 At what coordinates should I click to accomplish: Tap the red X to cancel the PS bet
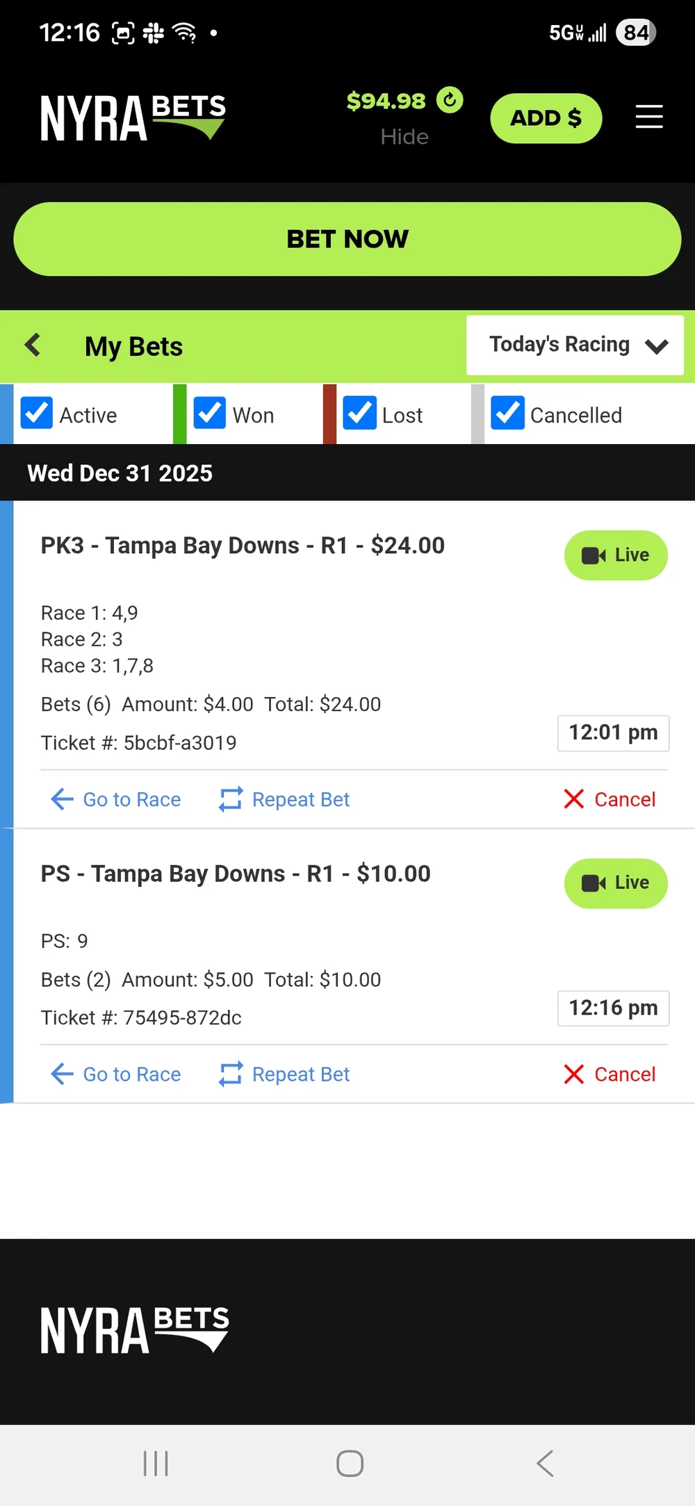pos(574,1074)
